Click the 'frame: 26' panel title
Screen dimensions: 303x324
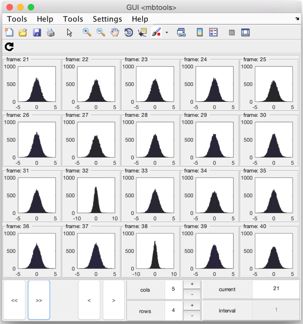pyautogui.click(x=18, y=115)
